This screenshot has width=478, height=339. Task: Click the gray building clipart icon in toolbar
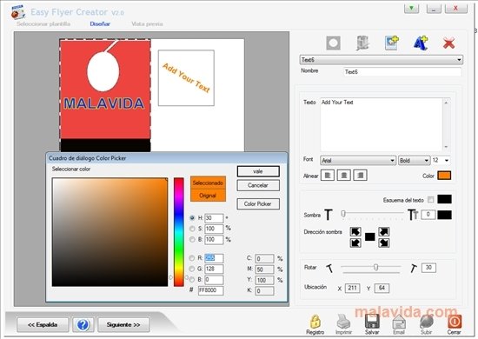(362, 43)
